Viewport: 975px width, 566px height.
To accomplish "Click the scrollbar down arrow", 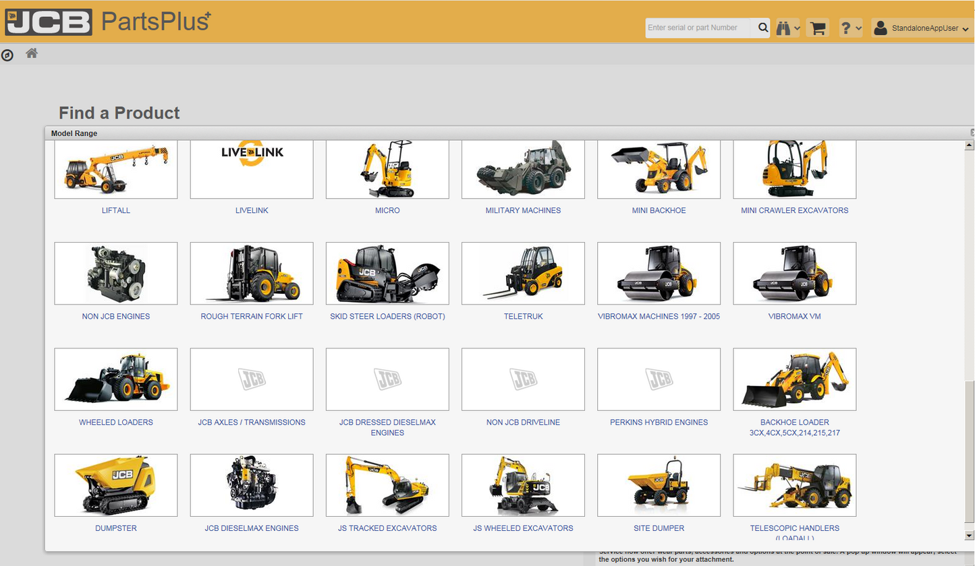I will coord(970,535).
